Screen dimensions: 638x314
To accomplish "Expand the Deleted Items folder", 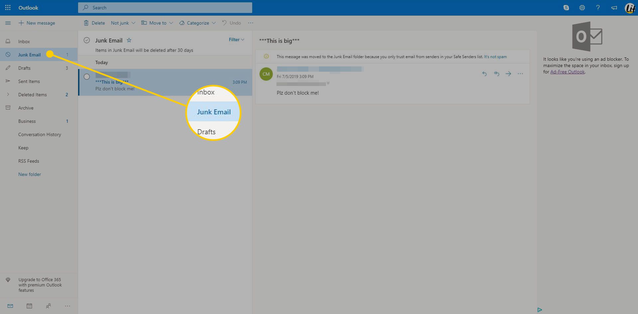I will coord(8,95).
